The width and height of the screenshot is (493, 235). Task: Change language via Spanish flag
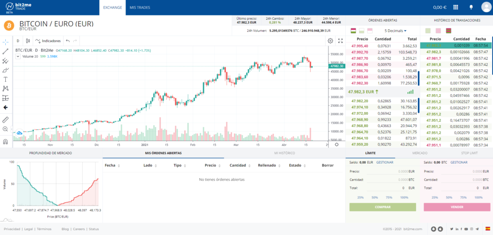tap(488, 229)
